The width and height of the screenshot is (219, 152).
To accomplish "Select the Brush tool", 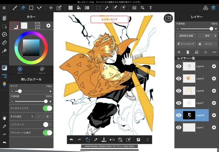I will point(15,8).
